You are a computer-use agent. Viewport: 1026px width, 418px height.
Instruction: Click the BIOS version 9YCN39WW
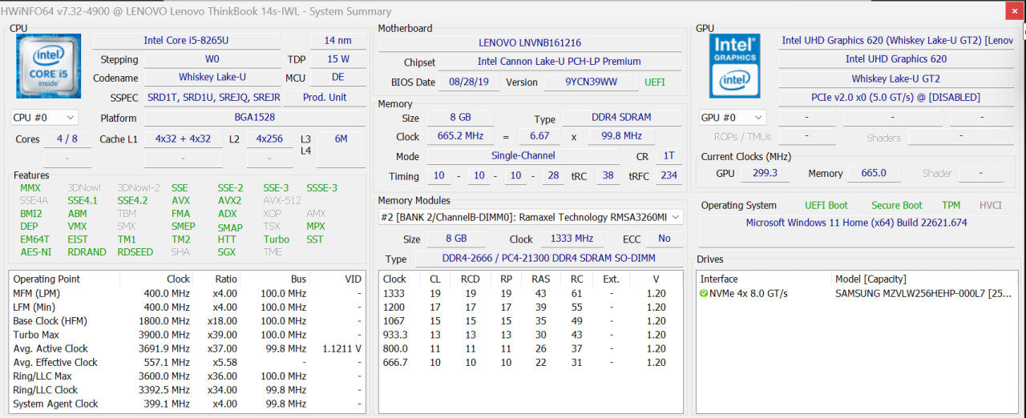[591, 82]
